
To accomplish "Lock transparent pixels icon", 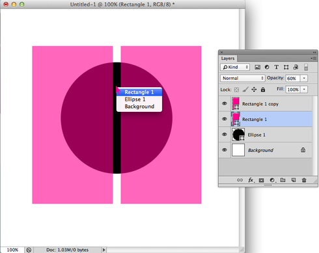I will [x=236, y=90].
